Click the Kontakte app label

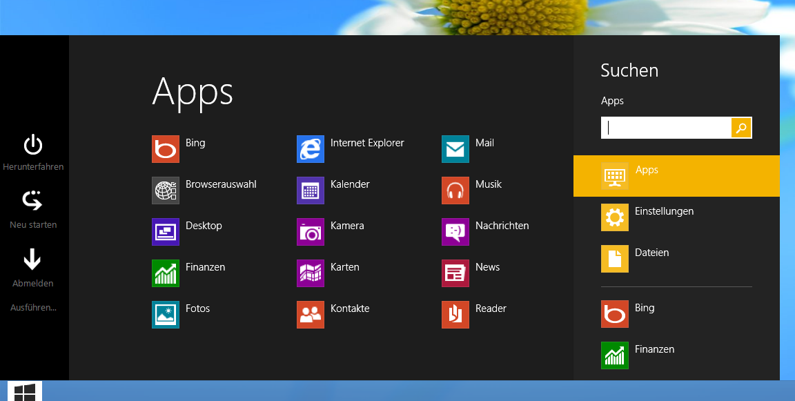[x=350, y=309]
